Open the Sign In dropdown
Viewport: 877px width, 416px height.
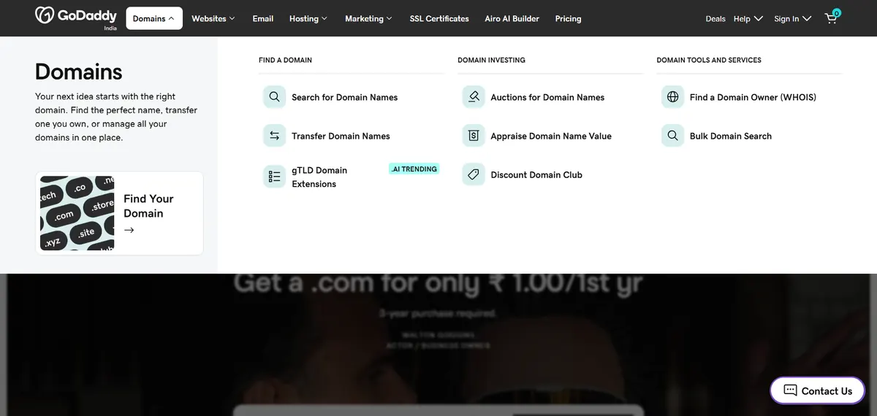[792, 18]
